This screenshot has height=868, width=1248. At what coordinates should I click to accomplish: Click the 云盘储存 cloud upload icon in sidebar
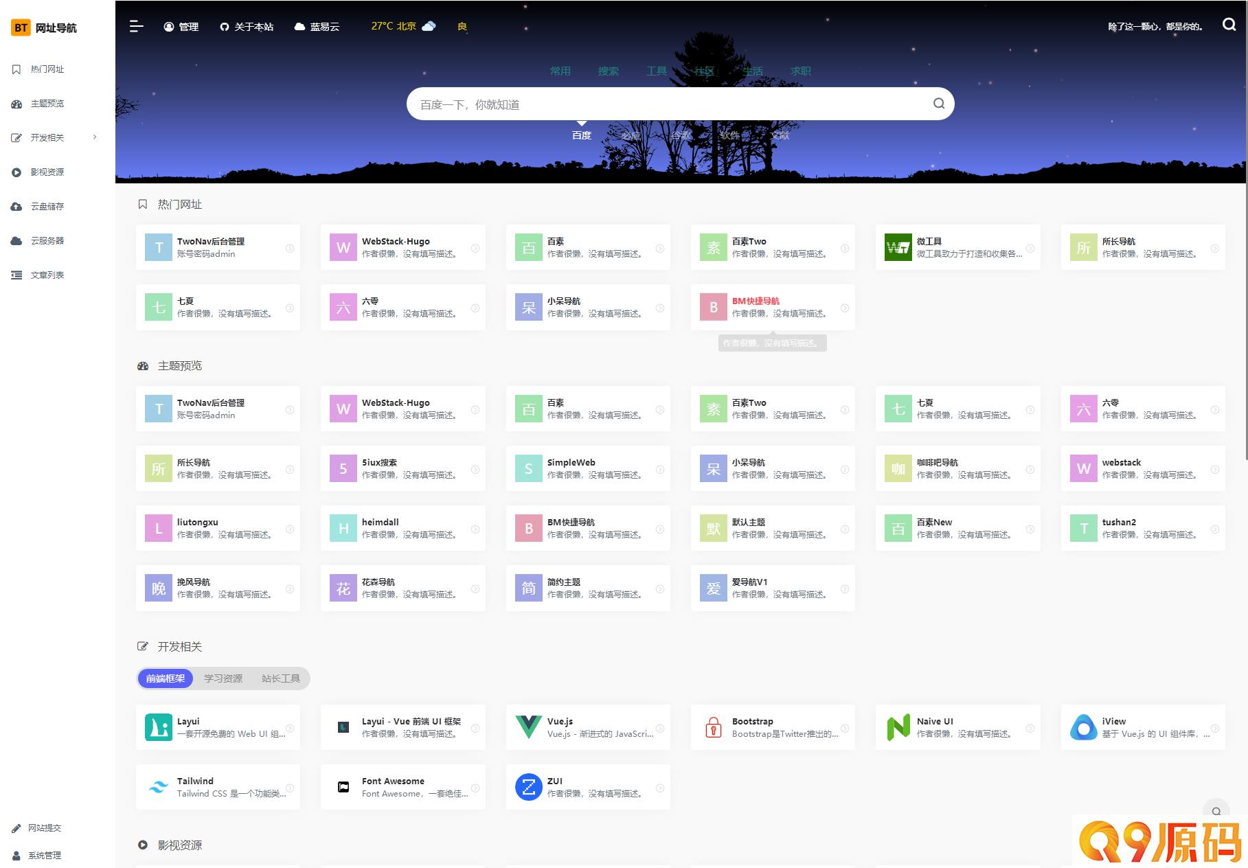(16, 207)
